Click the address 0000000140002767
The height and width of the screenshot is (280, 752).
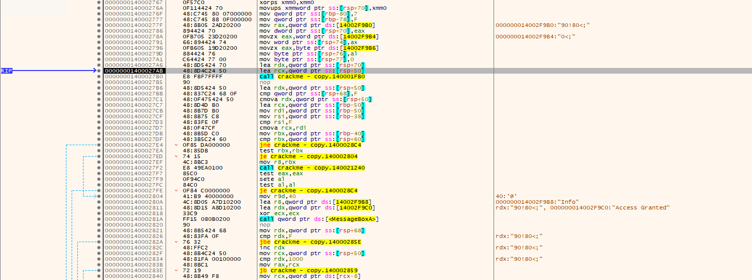click(133, 2)
